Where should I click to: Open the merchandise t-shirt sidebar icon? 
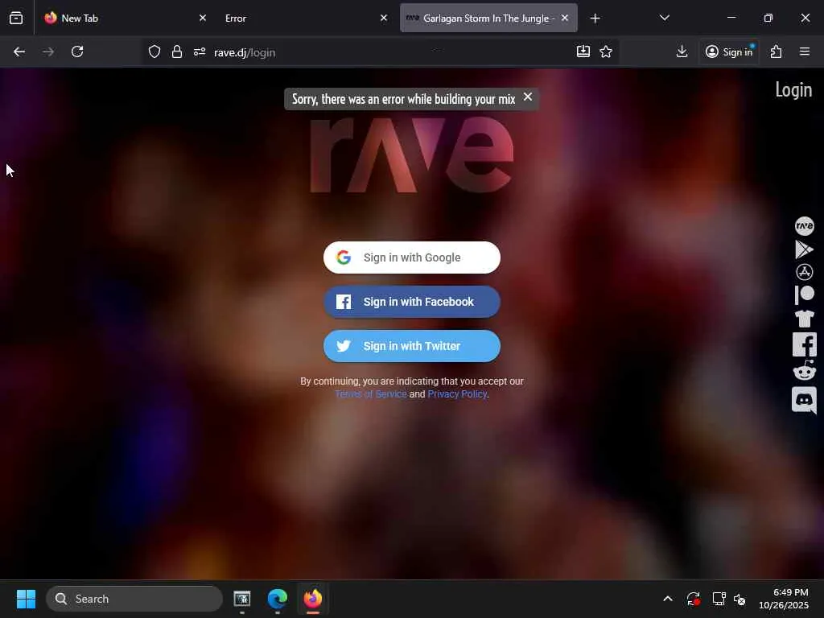click(804, 319)
